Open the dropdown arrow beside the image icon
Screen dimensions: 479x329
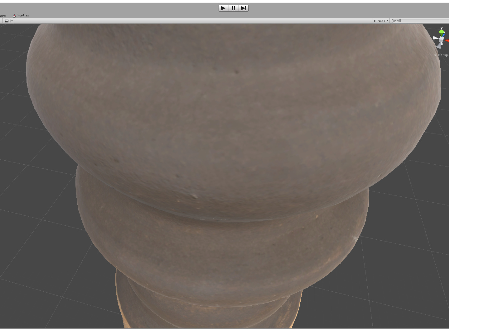coord(12,21)
